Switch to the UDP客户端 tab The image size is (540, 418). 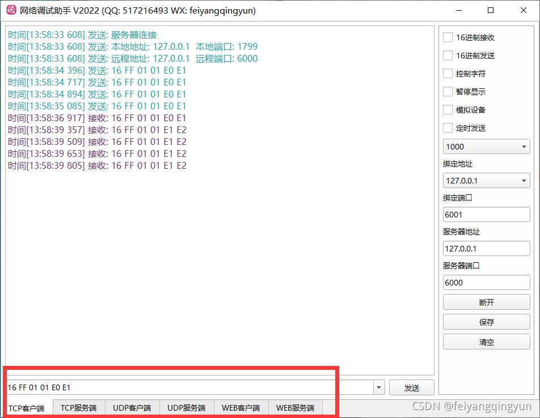[x=132, y=407]
